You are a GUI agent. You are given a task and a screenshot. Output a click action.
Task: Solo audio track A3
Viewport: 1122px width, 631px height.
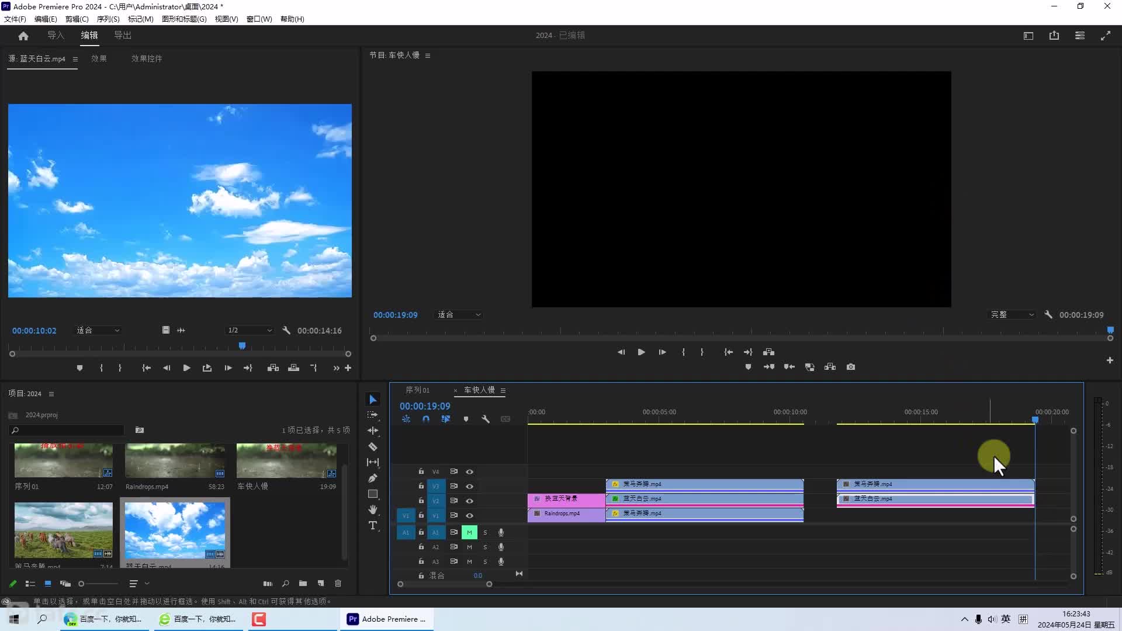pyautogui.click(x=485, y=561)
